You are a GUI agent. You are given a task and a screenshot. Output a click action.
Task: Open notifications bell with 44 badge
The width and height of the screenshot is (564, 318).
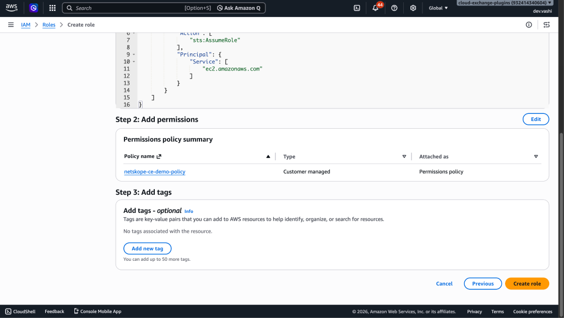(x=376, y=8)
